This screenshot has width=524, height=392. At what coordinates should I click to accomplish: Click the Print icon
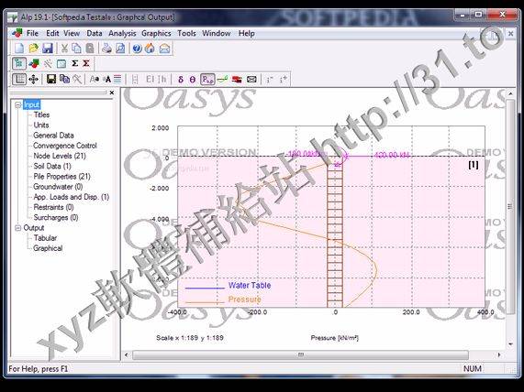[x=106, y=49]
